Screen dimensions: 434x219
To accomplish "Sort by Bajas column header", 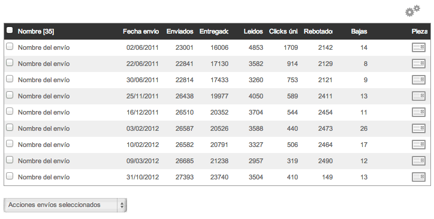I will [359, 31].
